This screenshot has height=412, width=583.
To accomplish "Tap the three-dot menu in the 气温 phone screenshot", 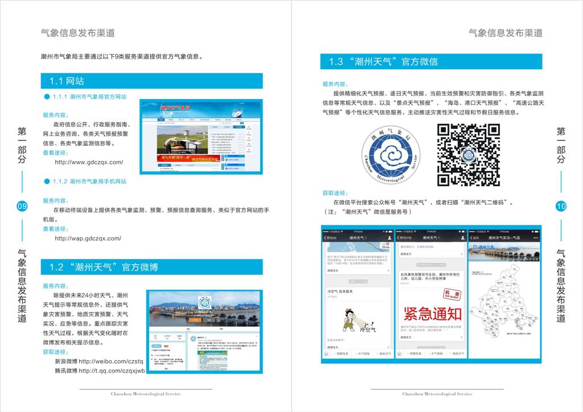I will (536, 237).
